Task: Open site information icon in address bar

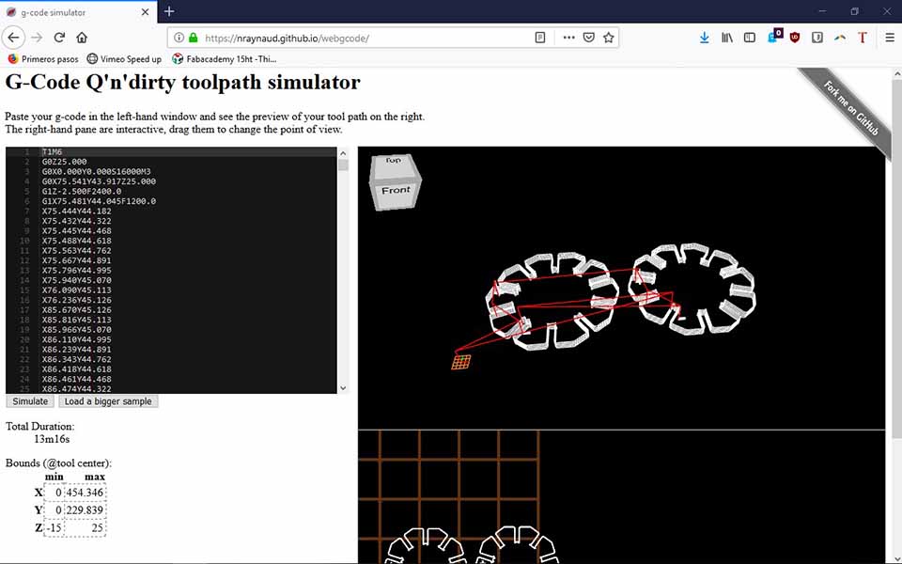Action: [179, 38]
